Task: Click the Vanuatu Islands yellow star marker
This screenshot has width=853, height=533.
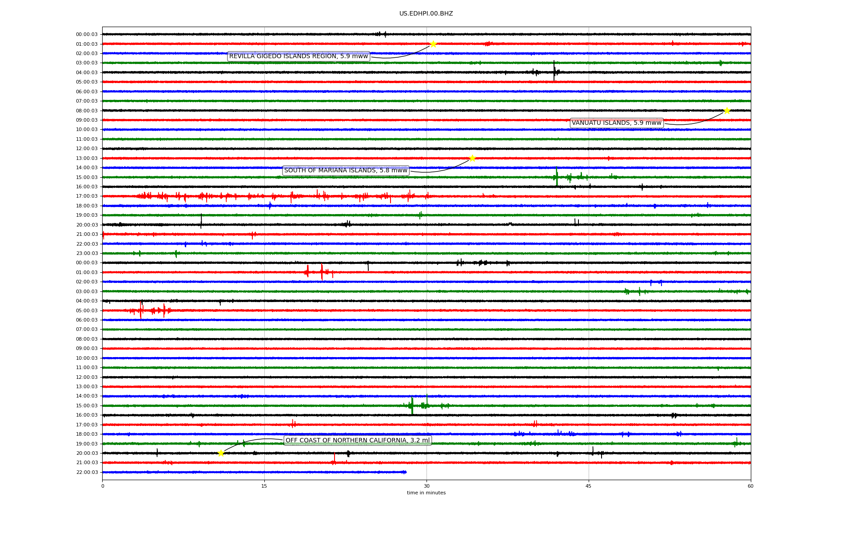Action: (727, 111)
